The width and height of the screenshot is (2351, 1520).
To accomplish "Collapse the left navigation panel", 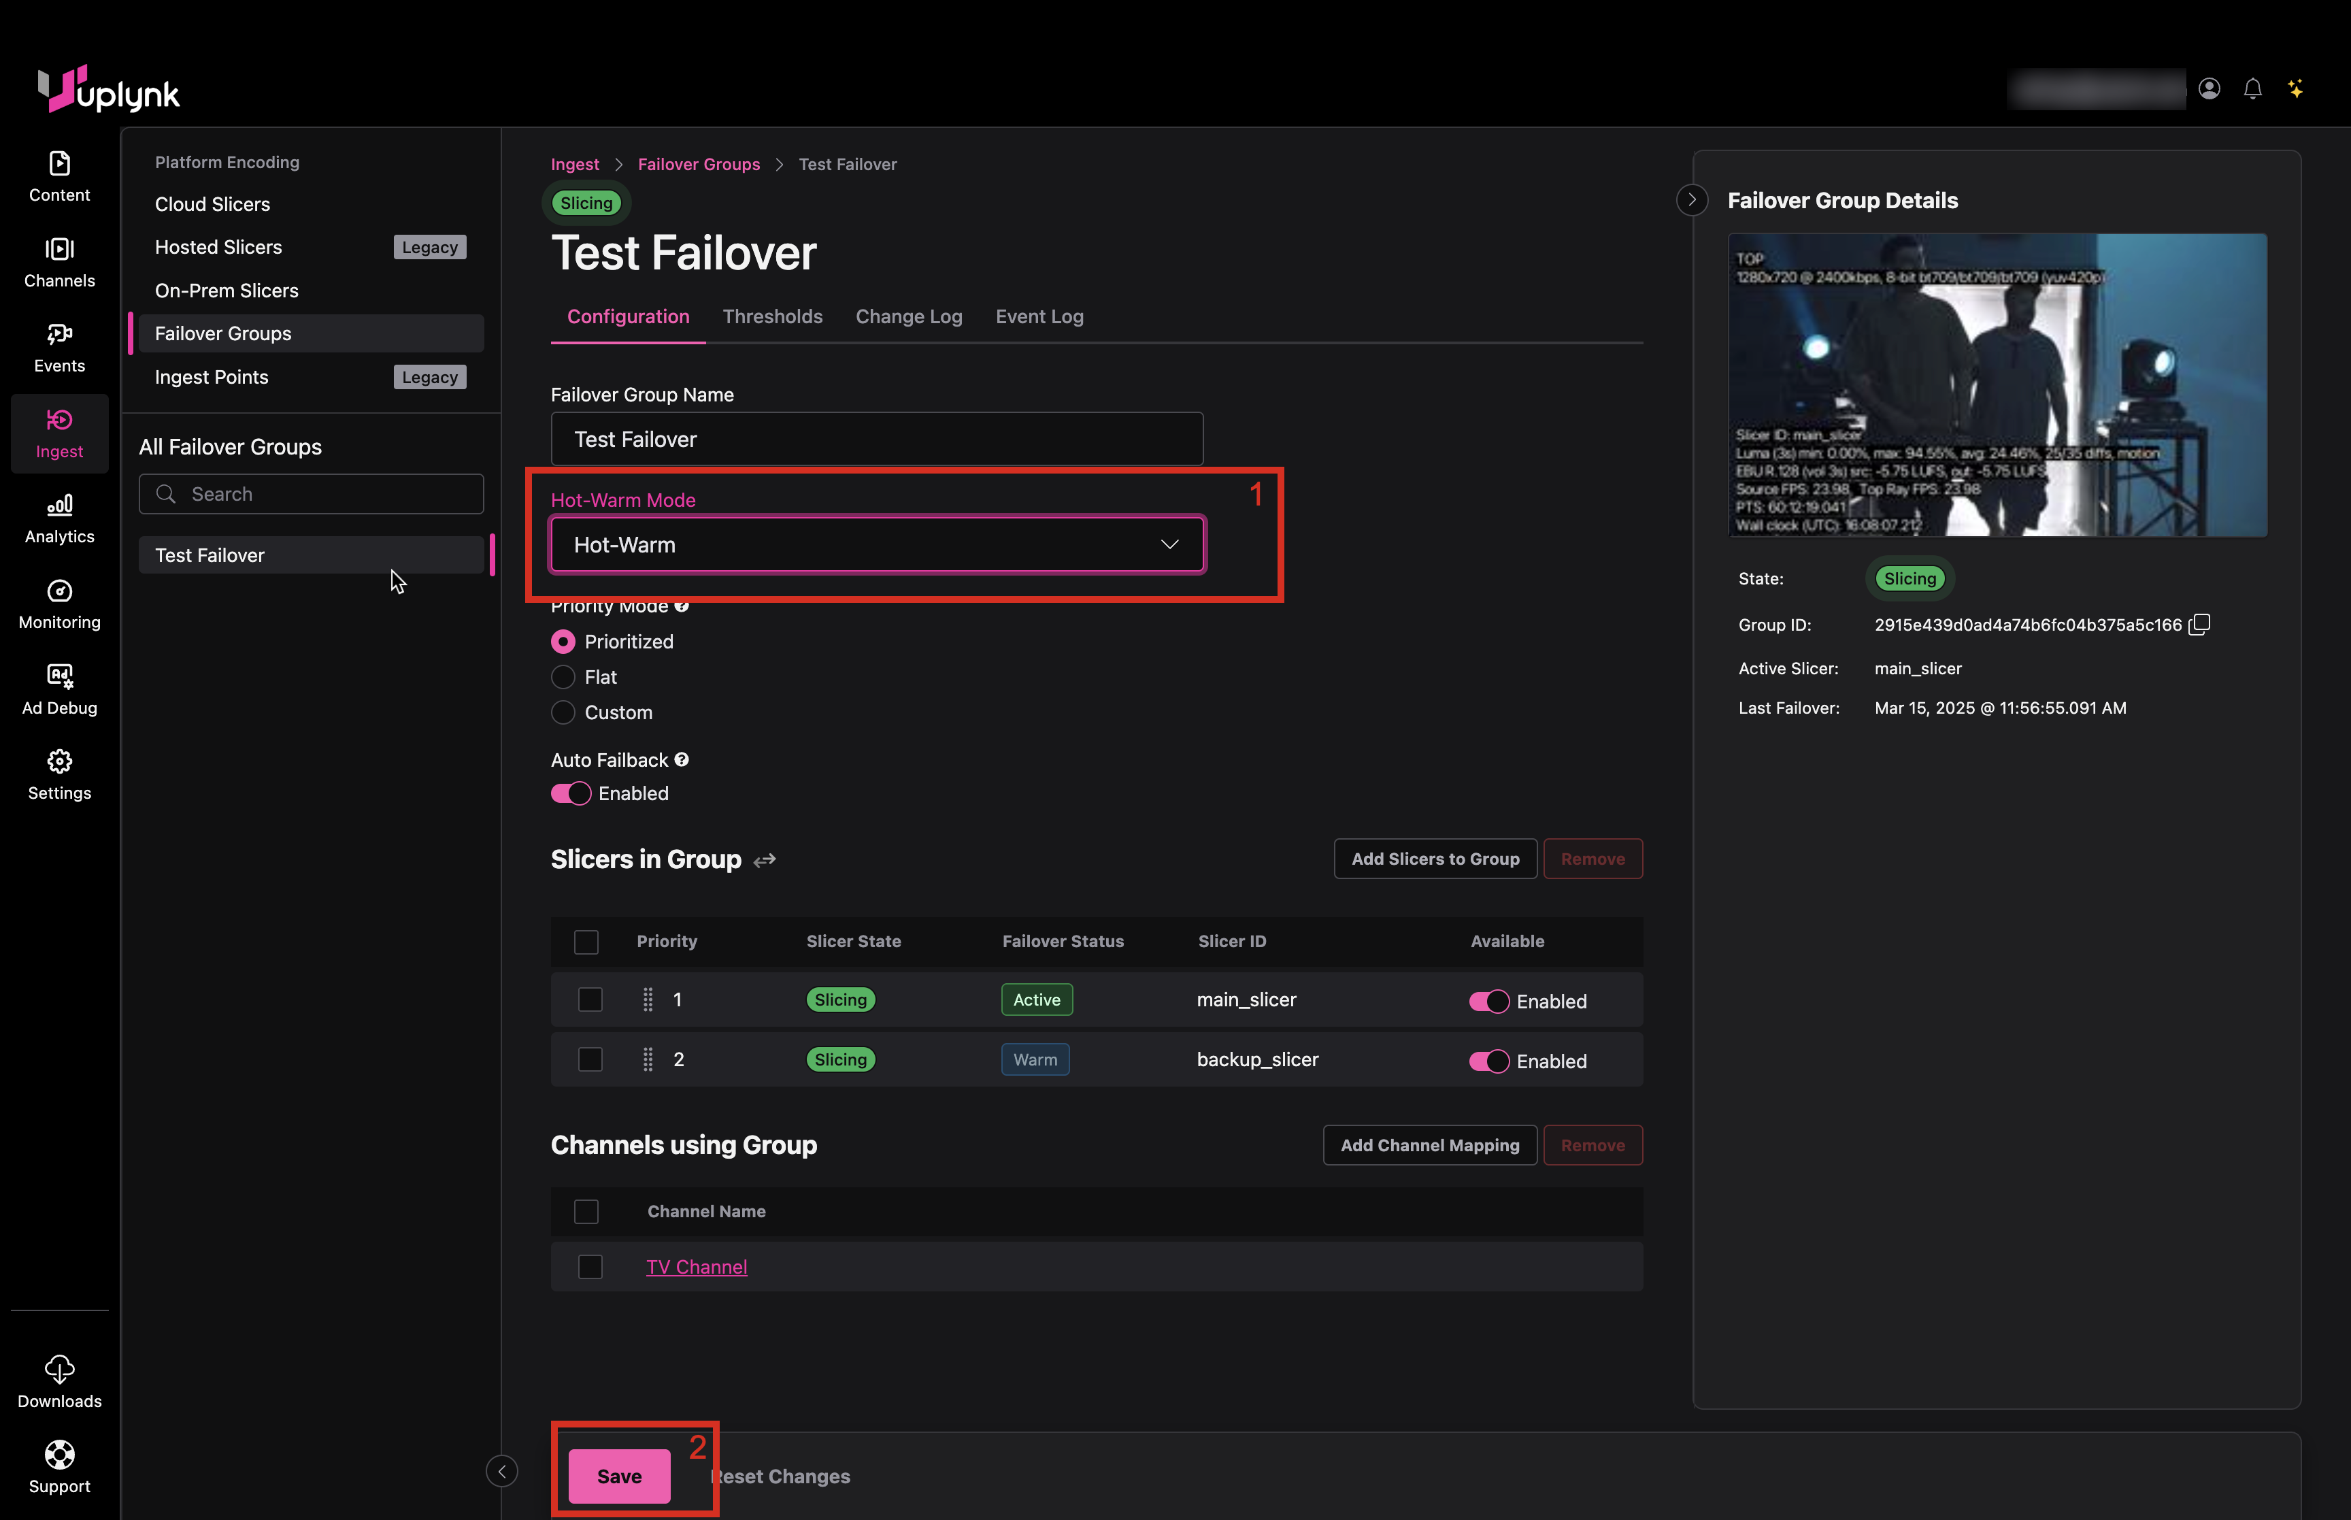I will [x=501, y=1472].
